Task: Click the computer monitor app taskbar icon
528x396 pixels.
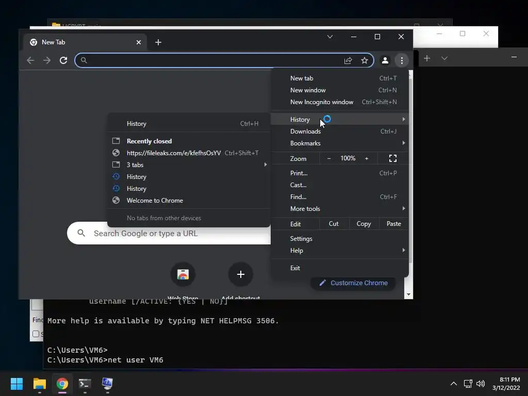Action: click(x=107, y=384)
